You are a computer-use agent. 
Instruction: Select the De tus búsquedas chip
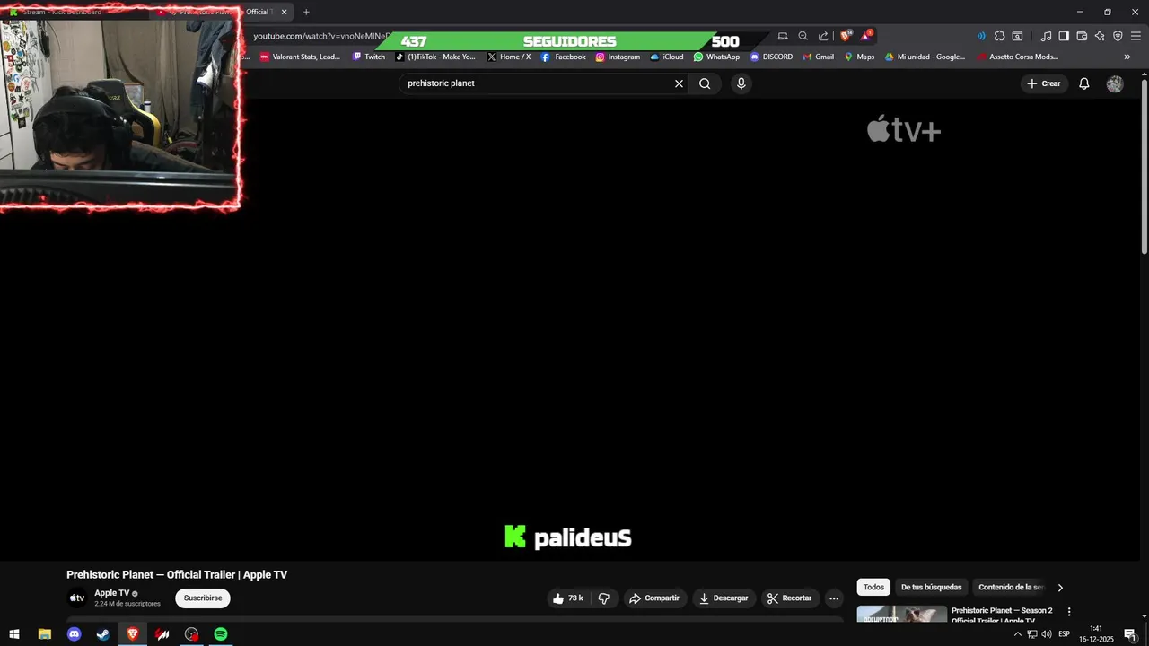click(x=931, y=588)
